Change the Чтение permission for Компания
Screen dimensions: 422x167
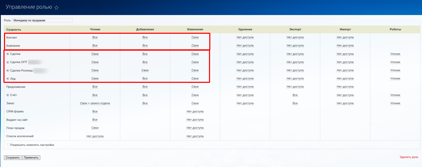[x=95, y=46]
